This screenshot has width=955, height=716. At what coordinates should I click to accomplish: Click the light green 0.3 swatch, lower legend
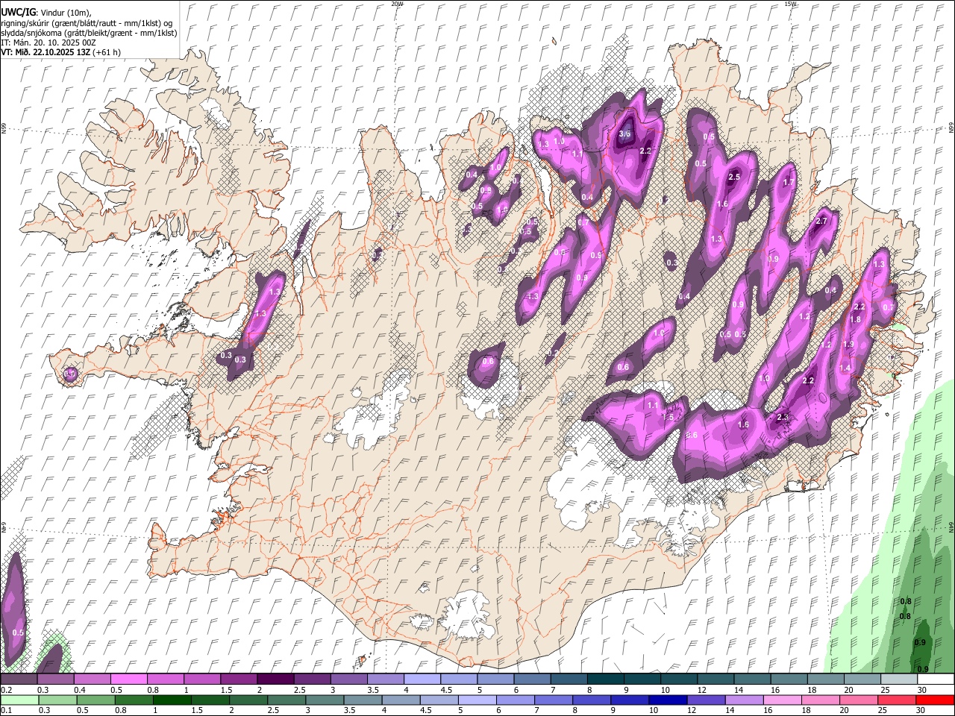click(x=57, y=700)
